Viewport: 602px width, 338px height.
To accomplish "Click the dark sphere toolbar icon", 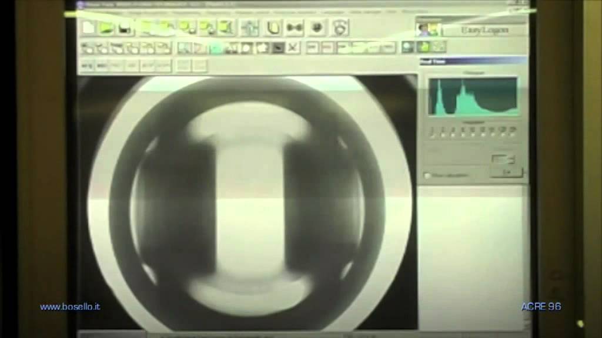I will click(317, 28).
